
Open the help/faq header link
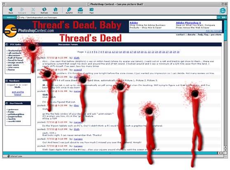pos(203,34)
